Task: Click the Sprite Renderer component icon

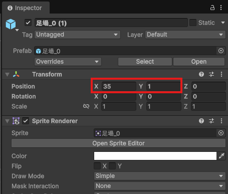Action: [x=16, y=121]
